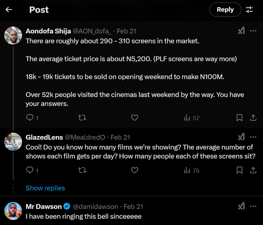Image resolution: width=263 pixels, height=225 pixels.
Task: Open more options on Mr Dawson's post
Action: 253,206
